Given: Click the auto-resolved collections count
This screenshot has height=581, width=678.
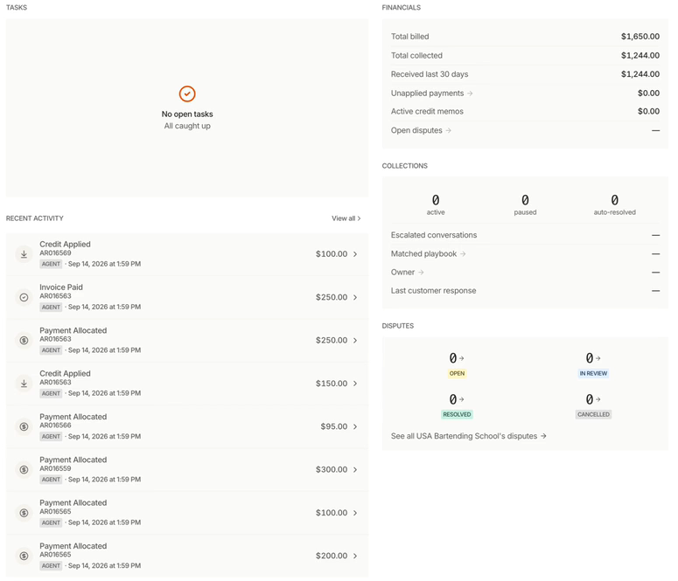Looking at the screenshot, I should coord(614,200).
